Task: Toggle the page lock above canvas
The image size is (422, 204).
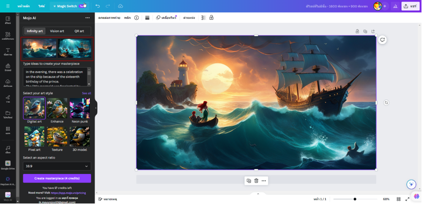Action: tap(357, 31)
